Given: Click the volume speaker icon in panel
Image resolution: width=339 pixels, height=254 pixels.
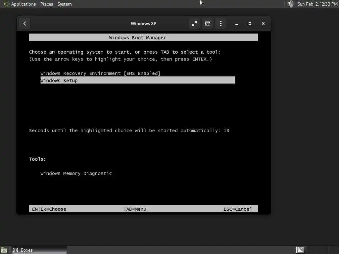Looking at the screenshot, I should pyautogui.click(x=291, y=4).
